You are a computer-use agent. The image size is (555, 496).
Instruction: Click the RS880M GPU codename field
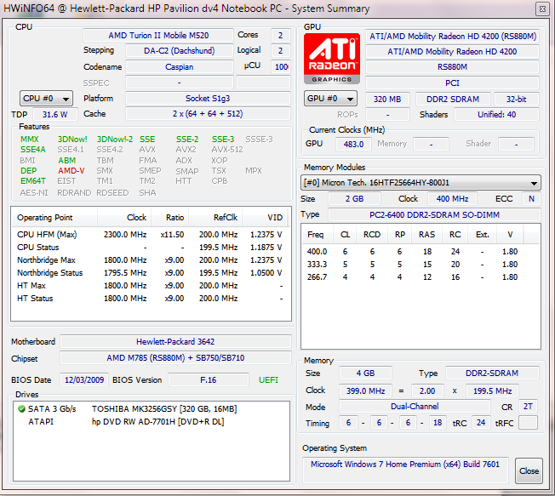pos(452,67)
